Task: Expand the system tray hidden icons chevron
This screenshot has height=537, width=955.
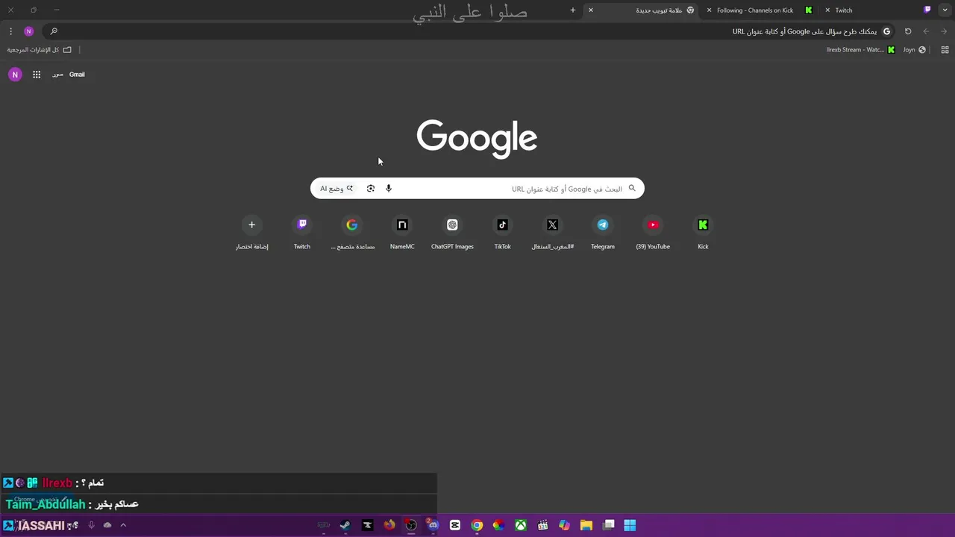Action: point(123,525)
